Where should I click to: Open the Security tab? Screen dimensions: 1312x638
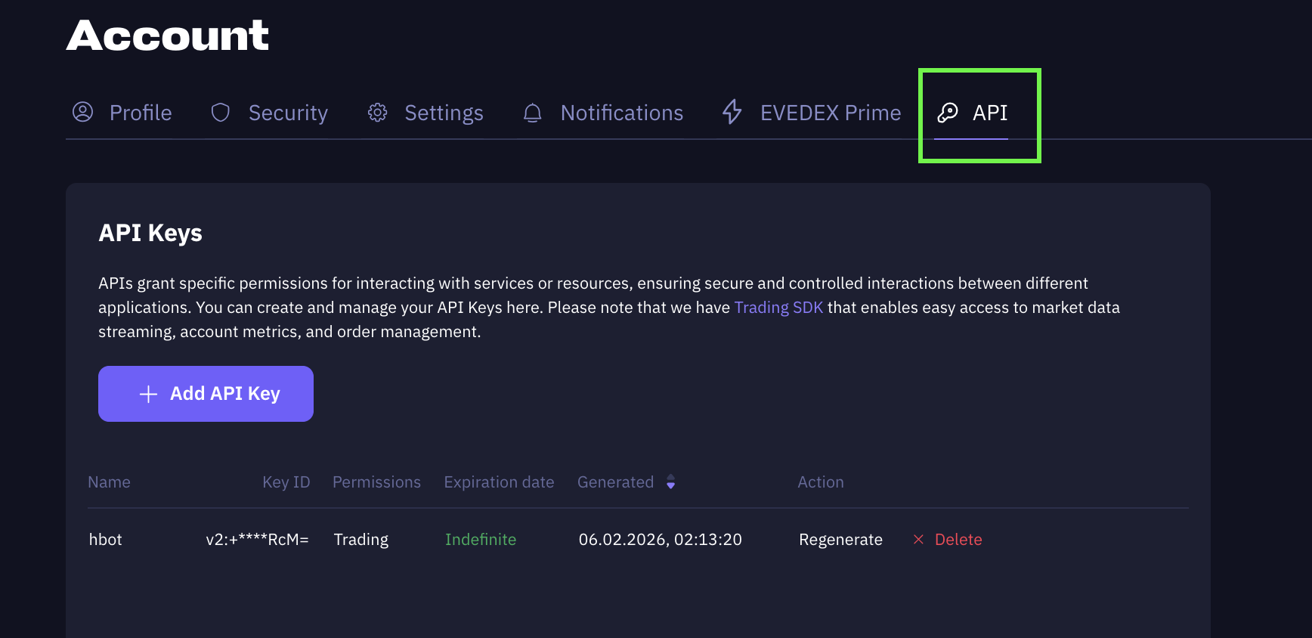288,113
